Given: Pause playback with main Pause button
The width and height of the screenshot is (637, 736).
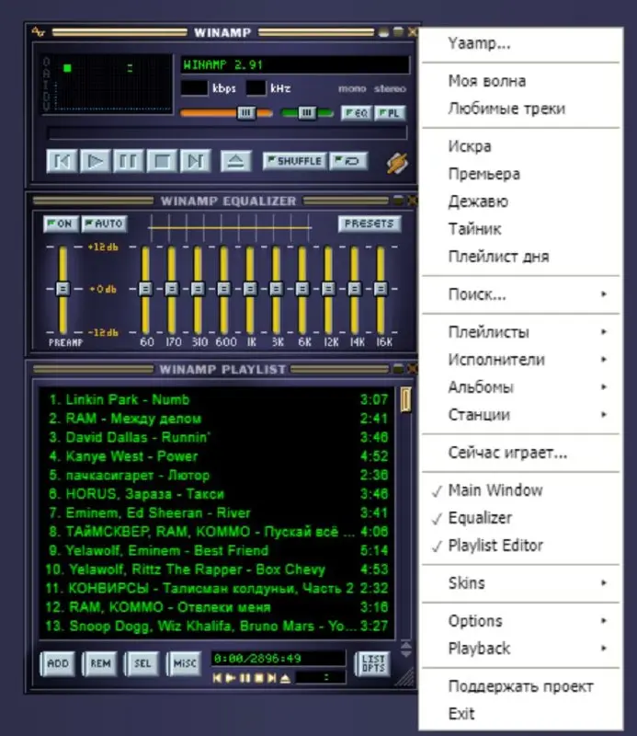Looking at the screenshot, I should pos(128,162).
